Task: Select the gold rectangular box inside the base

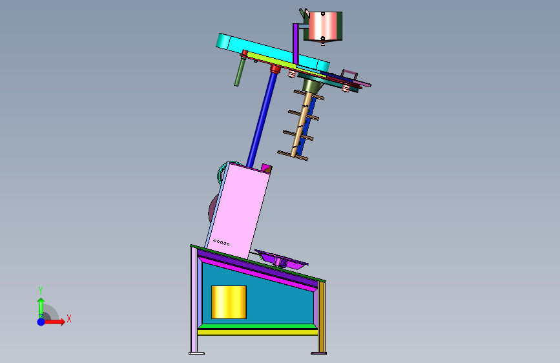Action: click(229, 302)
